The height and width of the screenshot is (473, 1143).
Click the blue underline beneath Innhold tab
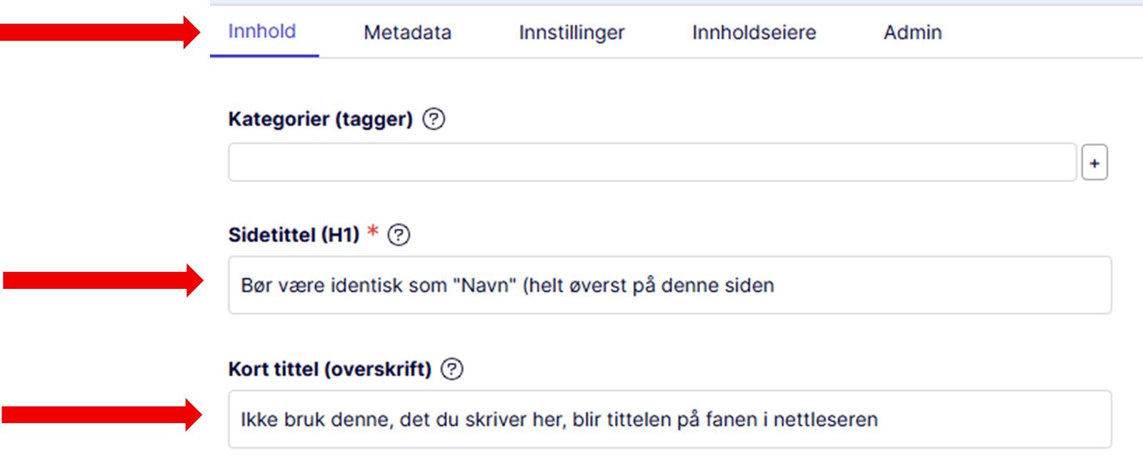pyautogui.click(x=264, y=55)
